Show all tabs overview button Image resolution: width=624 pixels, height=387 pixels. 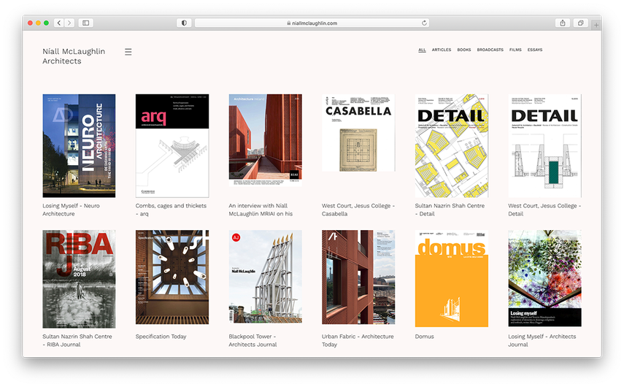581,23
